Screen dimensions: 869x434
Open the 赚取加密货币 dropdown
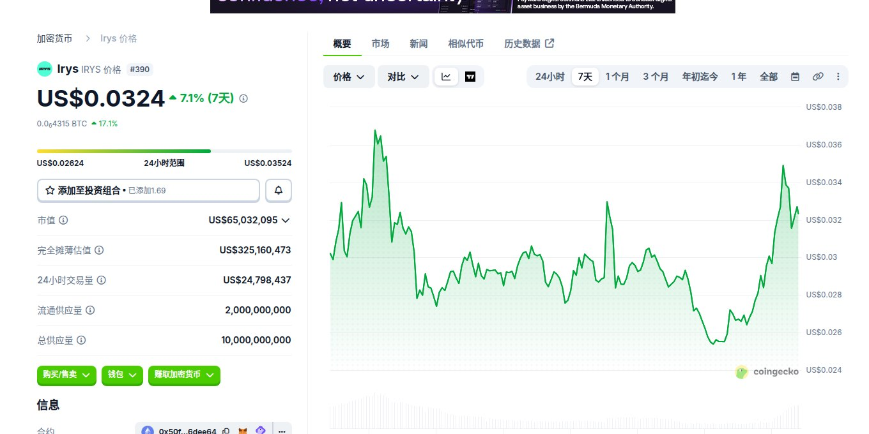(x=184, y=375)
